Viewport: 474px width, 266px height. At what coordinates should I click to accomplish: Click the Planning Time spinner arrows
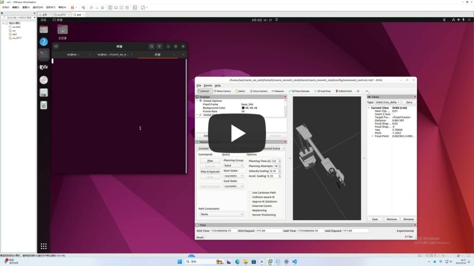279,161
